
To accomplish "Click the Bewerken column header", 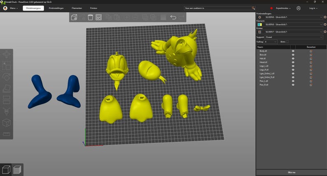I will (x=311, y=47).
